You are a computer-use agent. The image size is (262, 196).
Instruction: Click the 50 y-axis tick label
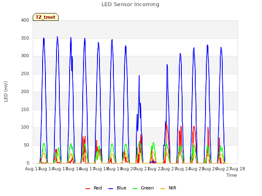[26, 145]
